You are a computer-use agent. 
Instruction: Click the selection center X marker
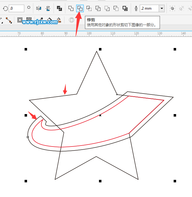[x=100, y=115]
